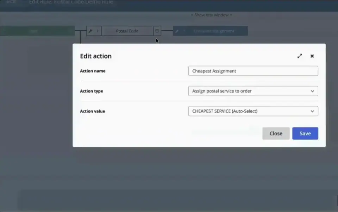Open the Action value dropdown
Screen dimensions: 338x212
(x=253, y=111)
